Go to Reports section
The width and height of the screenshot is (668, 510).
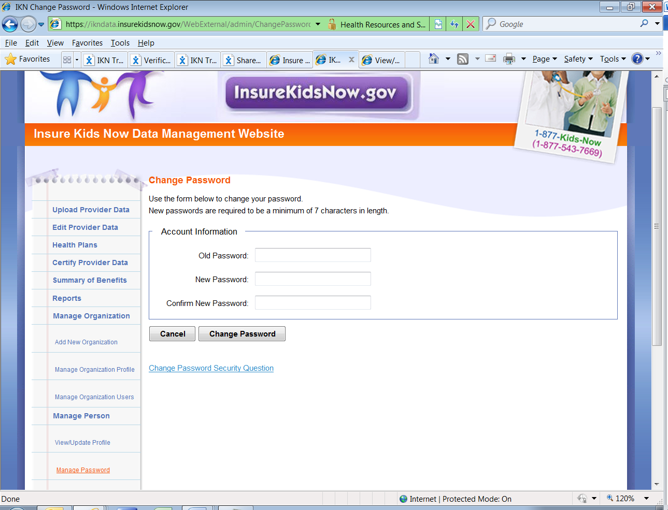coord(67,298)
